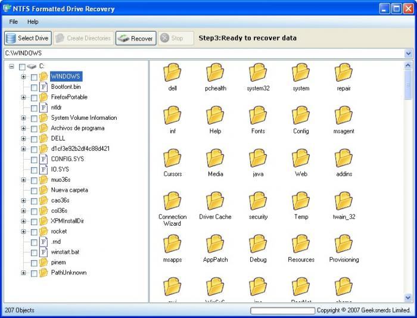Select the rocket folder in tree
This screenshot has height=318, width=417.
tap(59, 231)
